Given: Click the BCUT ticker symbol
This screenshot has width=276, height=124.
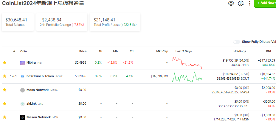Looking at the screenshot, I should [59, 76].
